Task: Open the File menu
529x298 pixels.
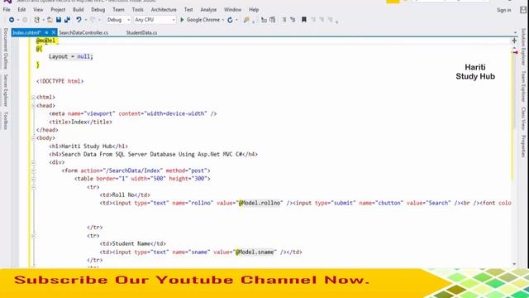Action: (x=7, y=10)
